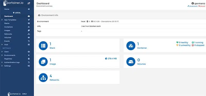Viewport: 206px width, 96px height.
Task: Expand the Environments chevron in settings
Action: tap(2, 55)
